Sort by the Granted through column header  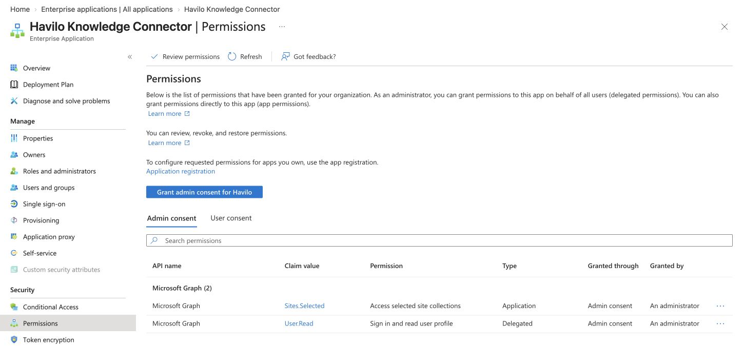(x=613, y=266)
